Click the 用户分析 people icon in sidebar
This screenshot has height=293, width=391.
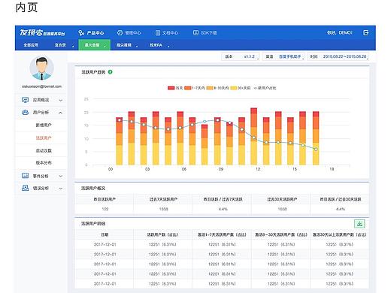[25, 113]
